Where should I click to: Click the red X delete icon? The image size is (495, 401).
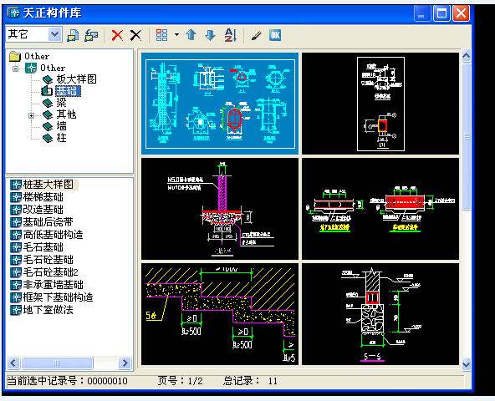click(x=117, y=35)
